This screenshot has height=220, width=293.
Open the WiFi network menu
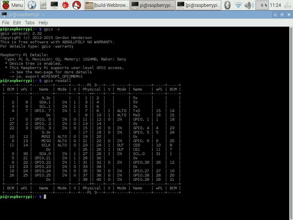238,5
